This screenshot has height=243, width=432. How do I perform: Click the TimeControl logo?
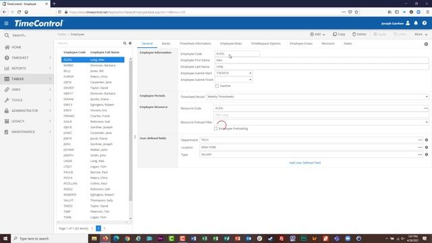[x=39, y=24]
